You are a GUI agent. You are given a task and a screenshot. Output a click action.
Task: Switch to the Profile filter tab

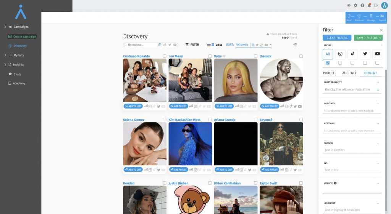(329, 73)
